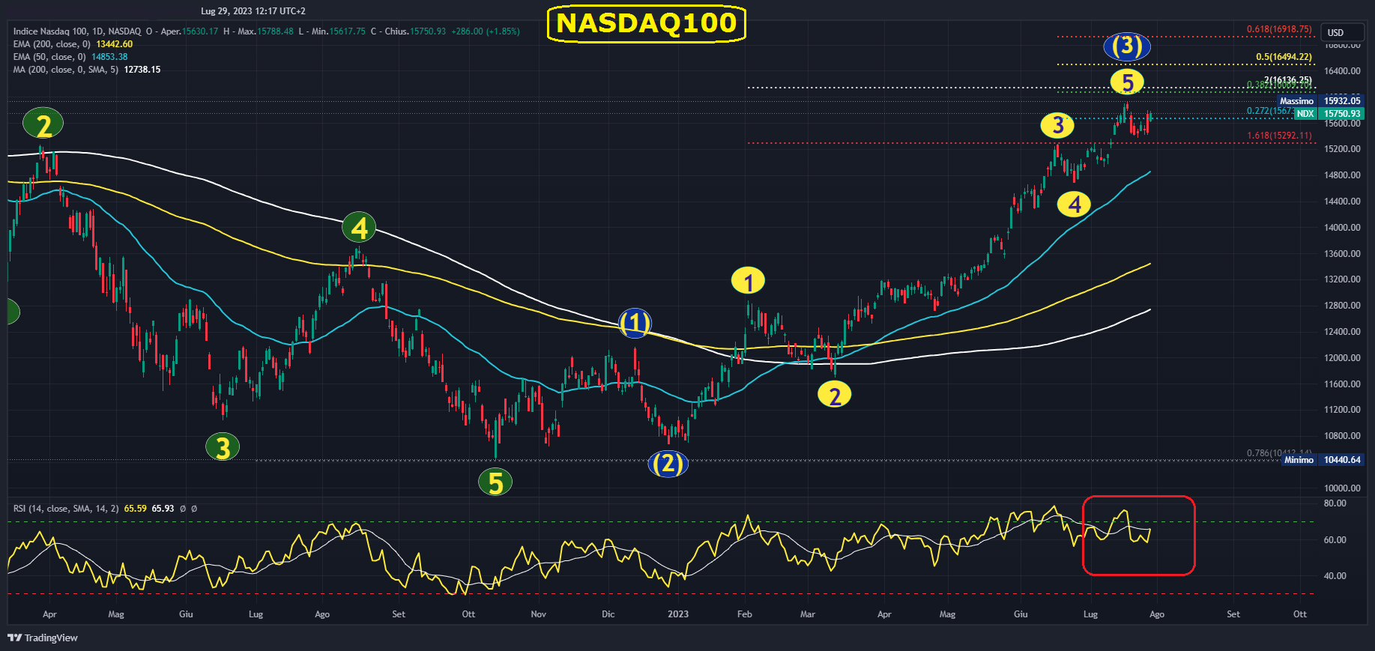Click the low price value 15617.75
This screenshot has width=1375, height=651.
[x=347, y=31]
